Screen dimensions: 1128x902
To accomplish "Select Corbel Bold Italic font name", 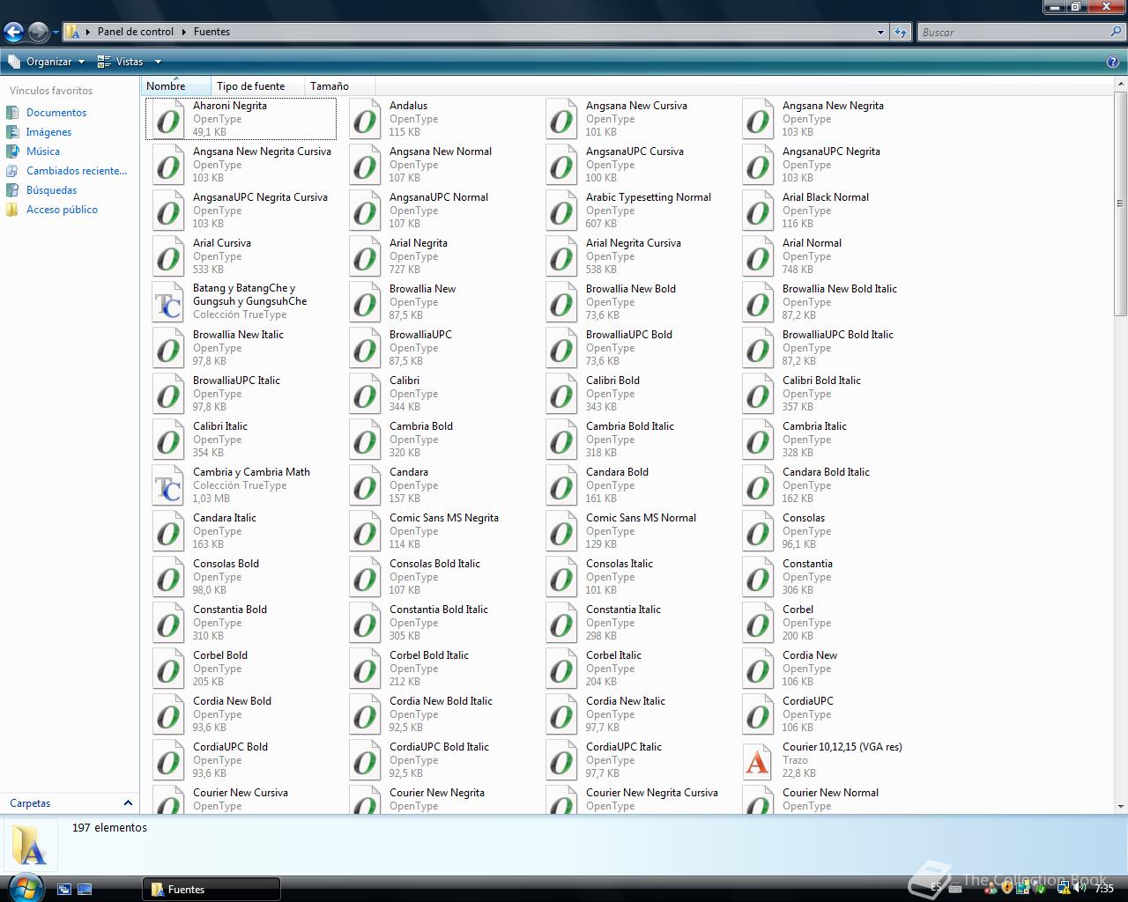I will 429,655.
